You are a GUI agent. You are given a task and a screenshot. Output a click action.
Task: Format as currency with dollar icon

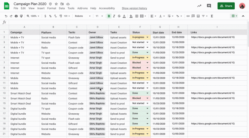coord(45,16)
